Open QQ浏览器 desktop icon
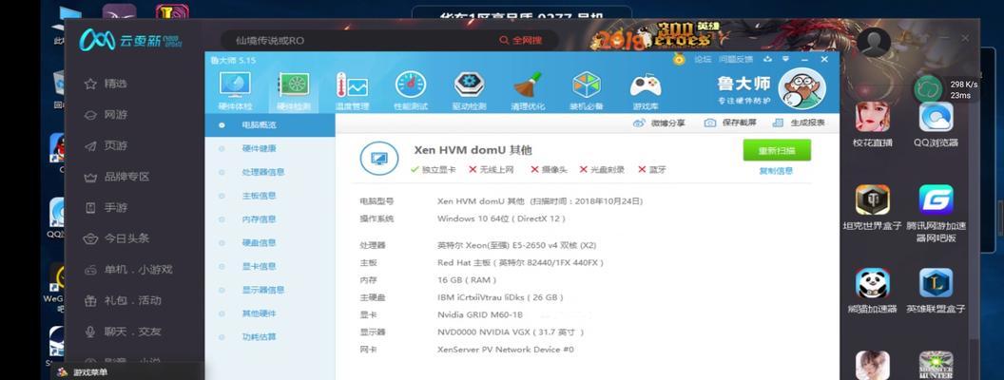1004x380 pixels. [x=936, y=124]
